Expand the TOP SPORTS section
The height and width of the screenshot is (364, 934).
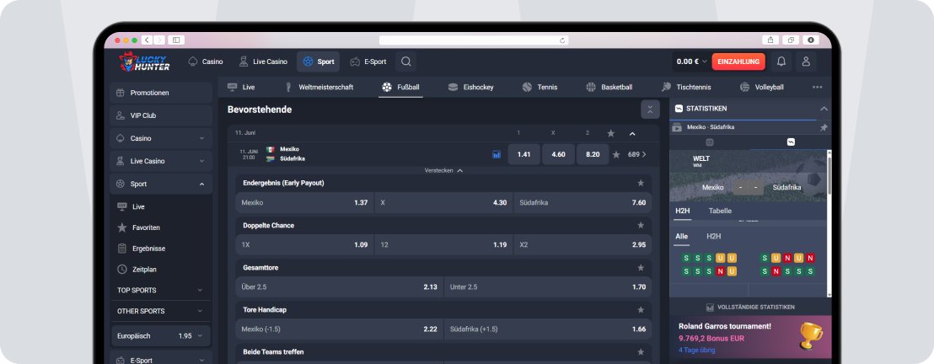click(x=161, y=290)
